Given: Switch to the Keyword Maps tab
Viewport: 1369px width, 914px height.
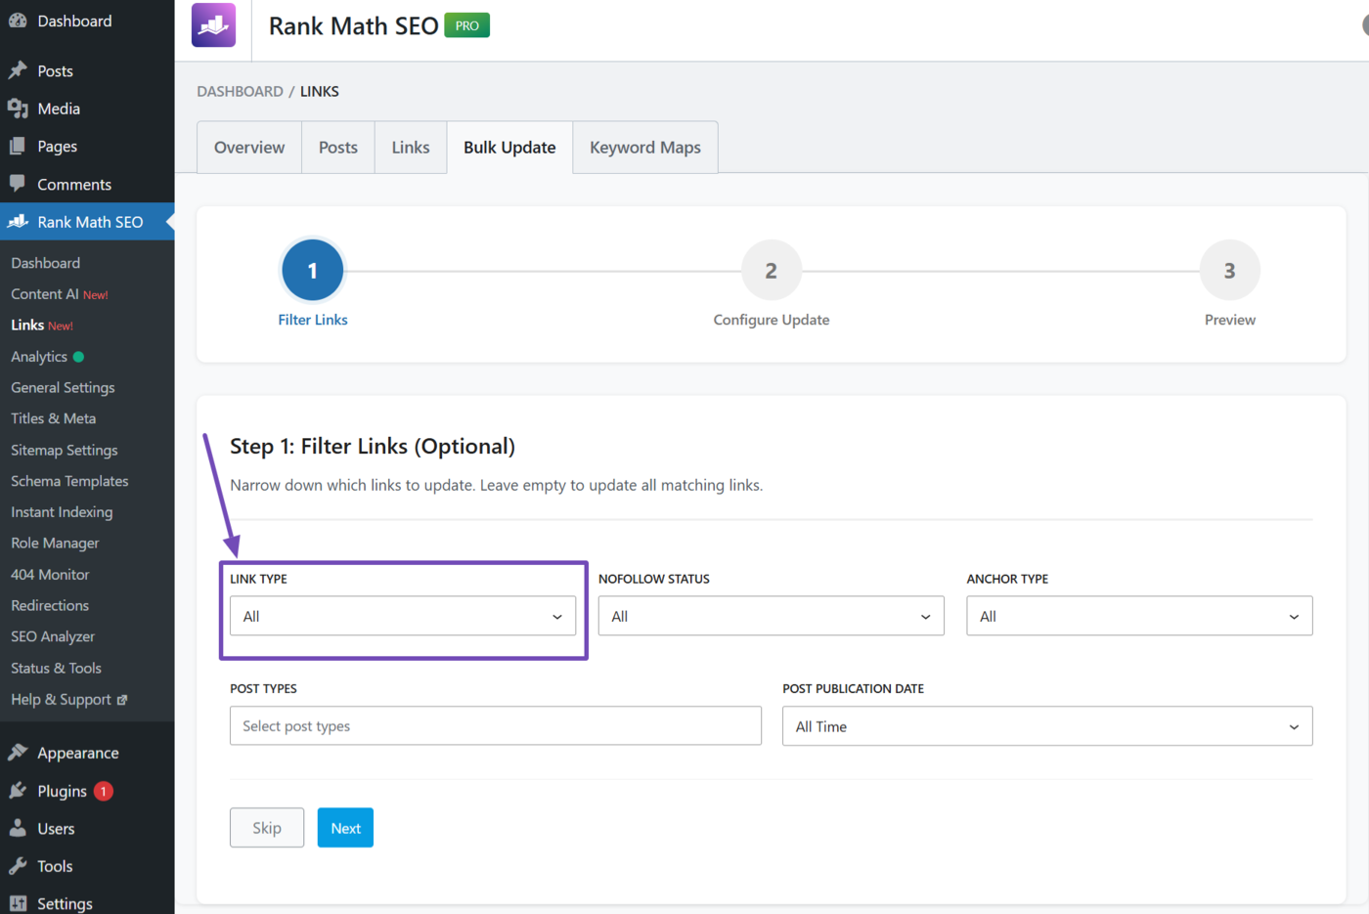Looking at the screenshot, I should (x=644, y=147).
